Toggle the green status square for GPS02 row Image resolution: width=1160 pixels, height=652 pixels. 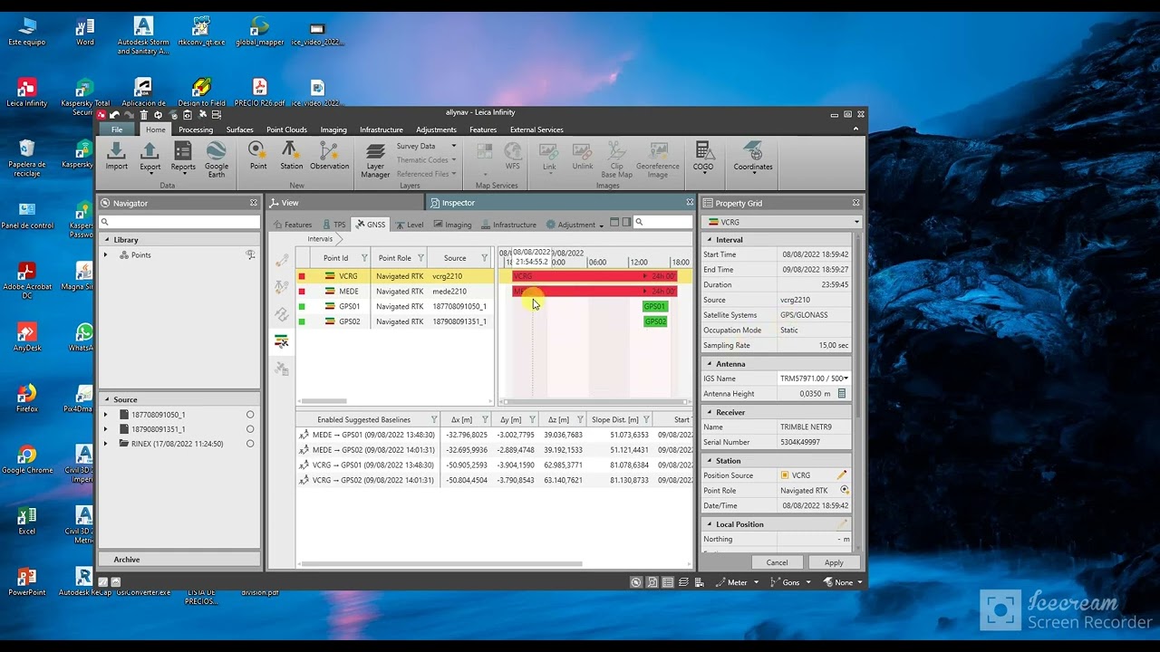[302, 321]
